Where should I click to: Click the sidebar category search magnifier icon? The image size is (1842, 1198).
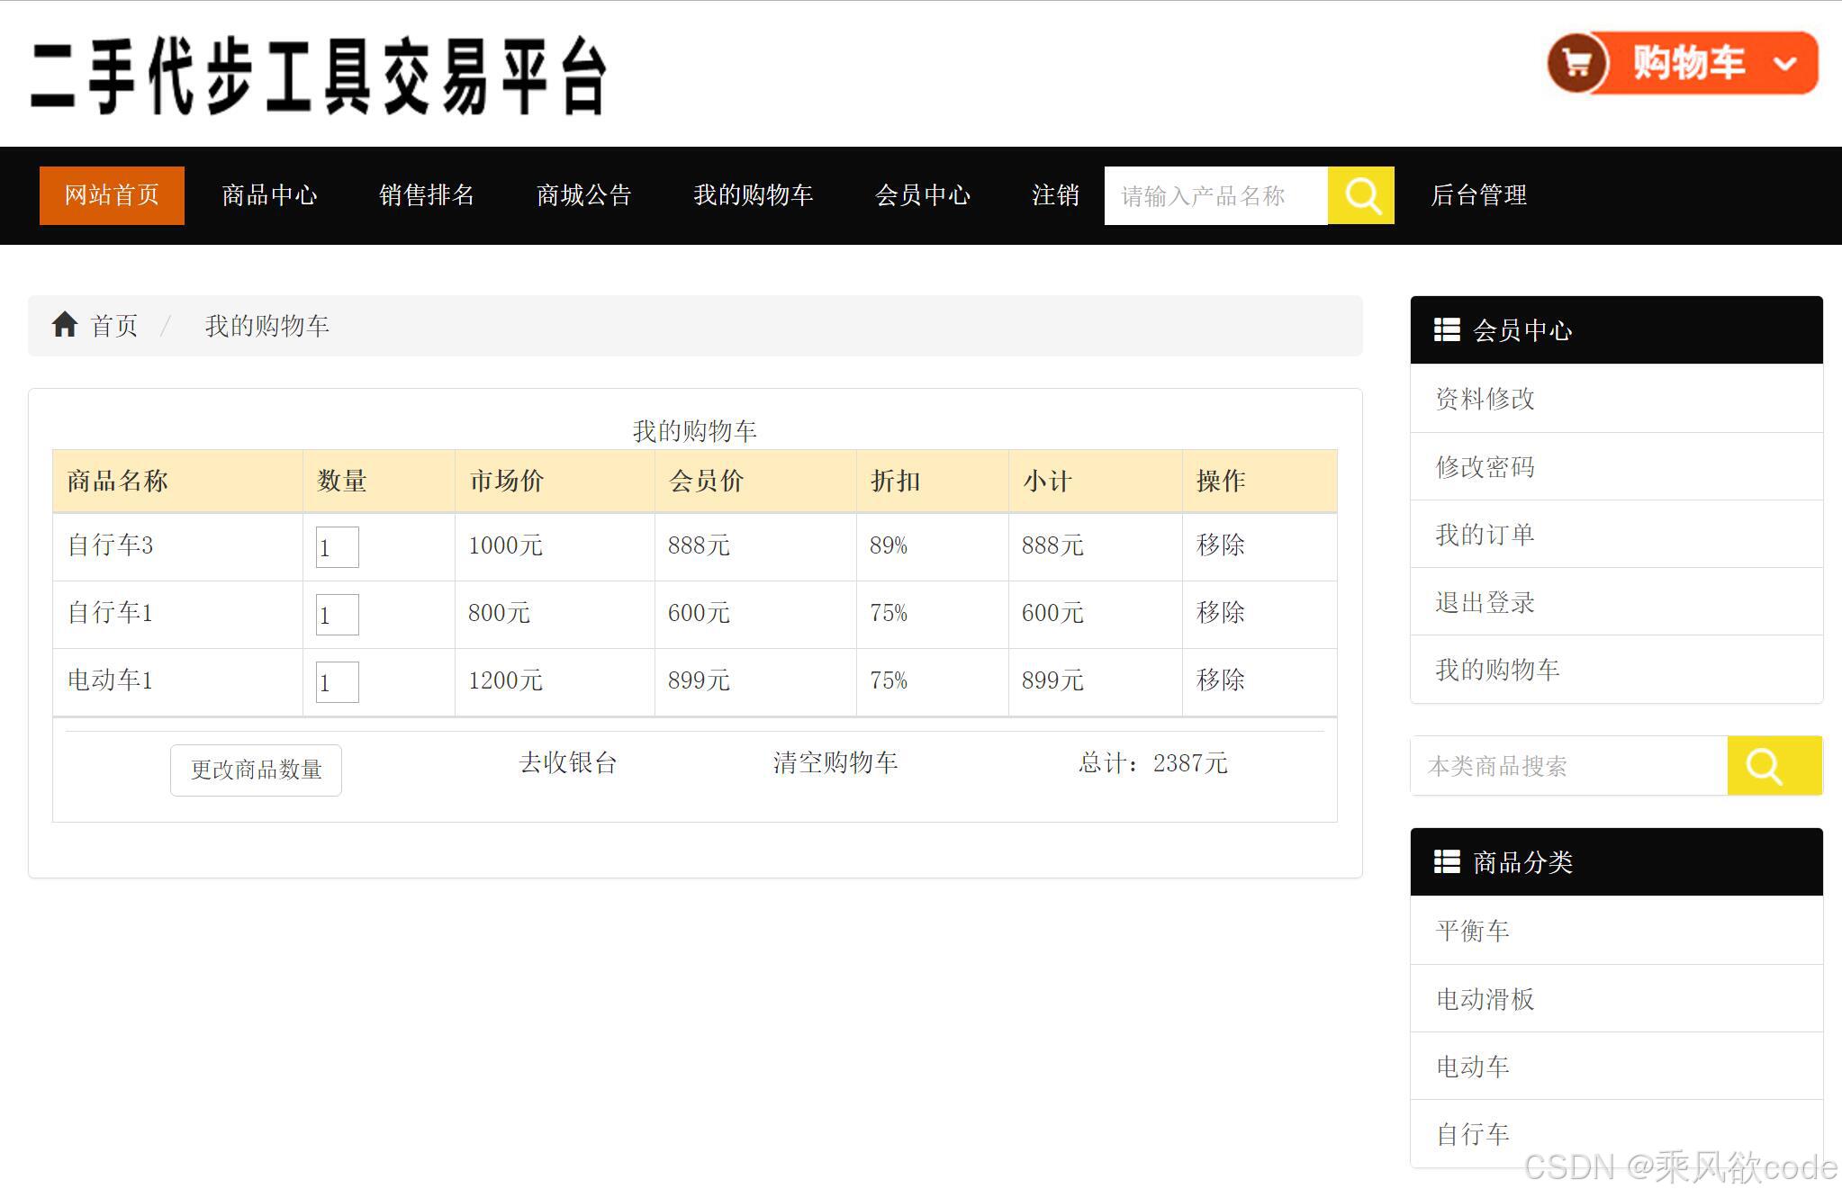(1765, 766)
